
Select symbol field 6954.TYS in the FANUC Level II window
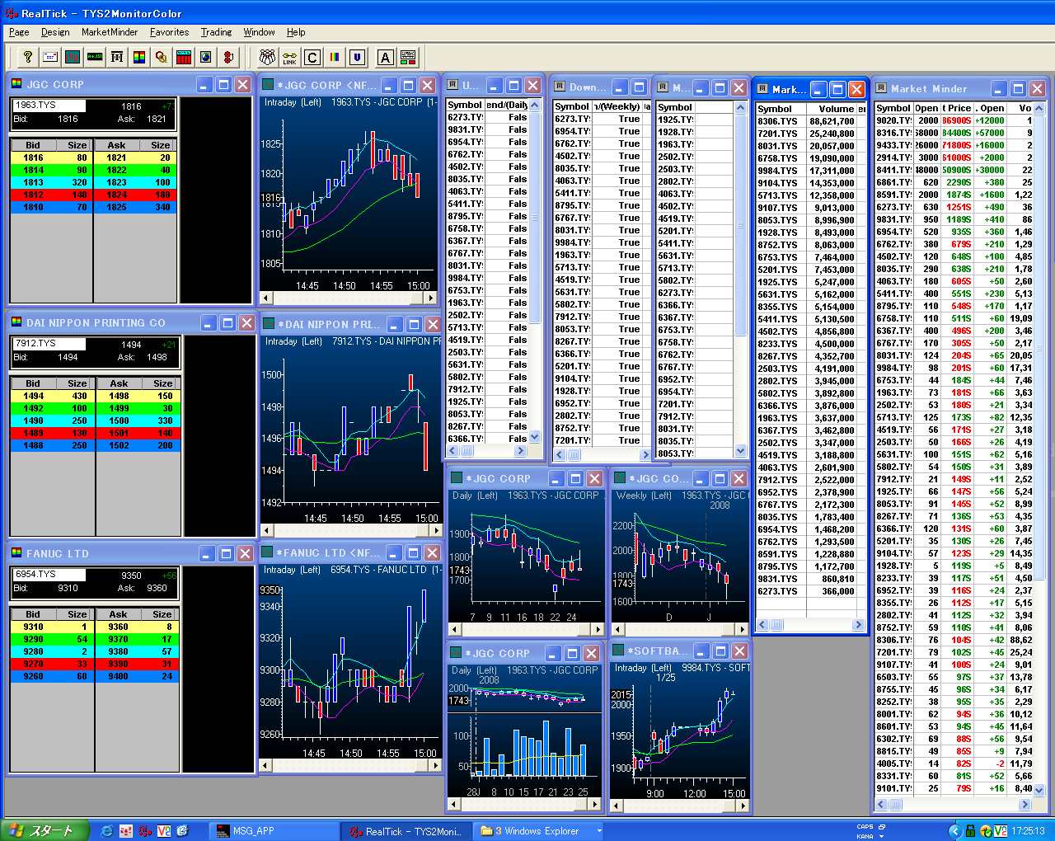click(49, 574)
